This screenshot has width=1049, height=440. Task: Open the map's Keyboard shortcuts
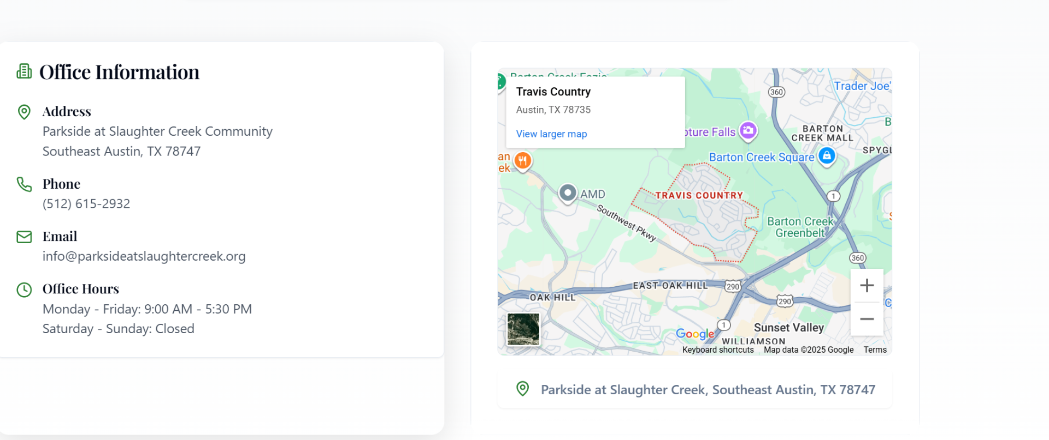[x=718, y=350]
